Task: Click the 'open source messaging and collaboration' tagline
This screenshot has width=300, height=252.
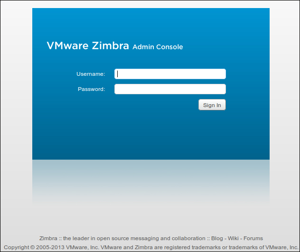Action: [151, 238]
